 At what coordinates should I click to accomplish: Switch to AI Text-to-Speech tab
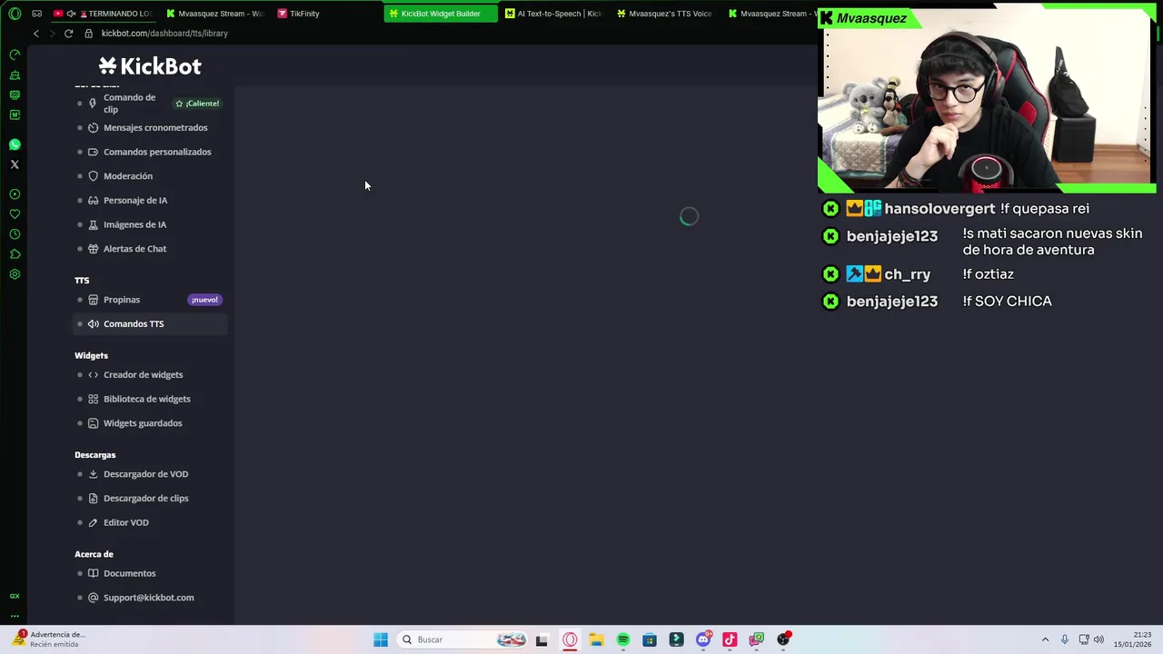553,14
